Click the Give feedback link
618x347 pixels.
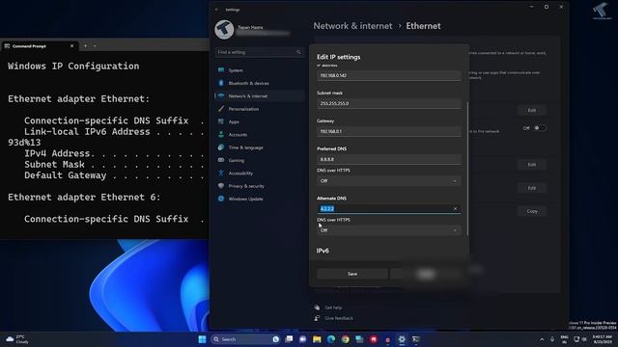(x=339, y=318)
